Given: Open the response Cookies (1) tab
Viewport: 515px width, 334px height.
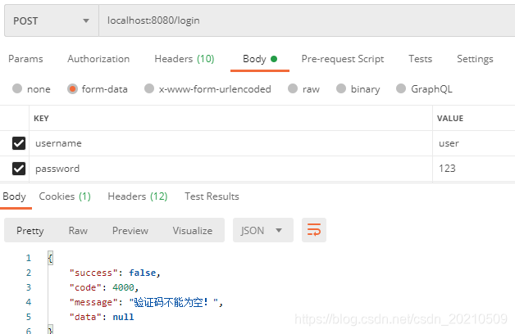Looking at the screenshot, I should click(x=65, y=196).
